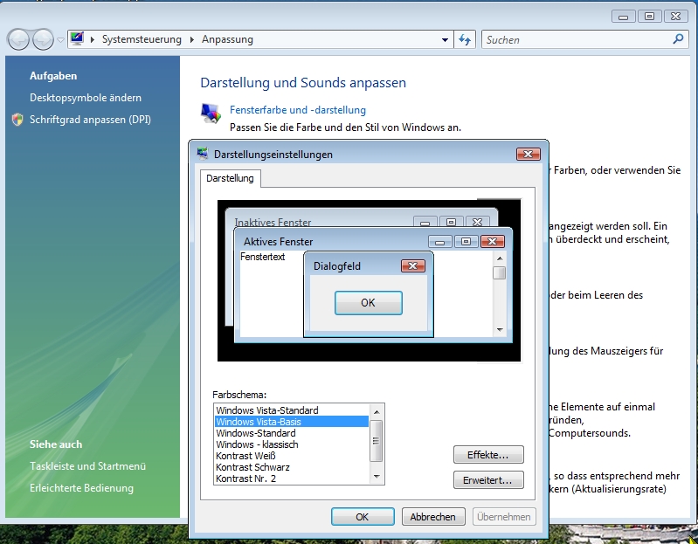Screen dimensions: 698x544
Task: Select the Darstellung tab
Action: (x=230, y=178)
